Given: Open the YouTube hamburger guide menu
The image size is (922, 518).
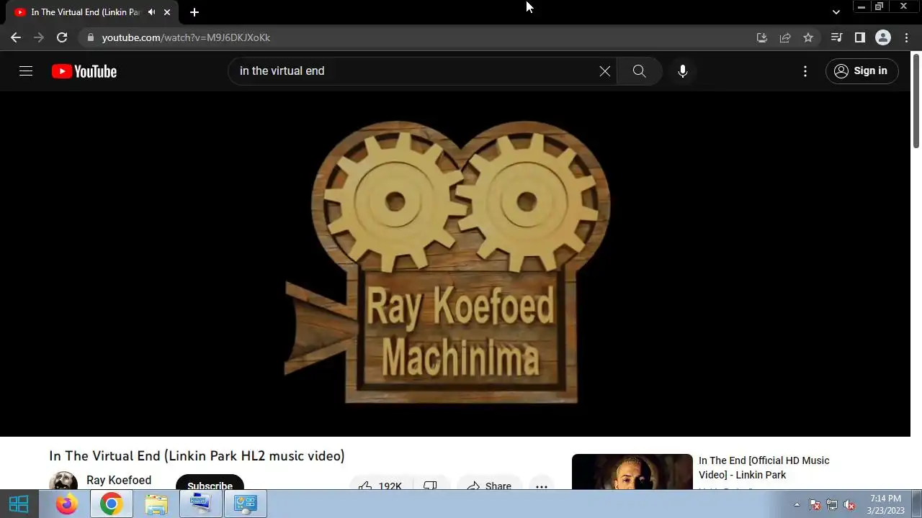Looking at the screenshot, I should [26, 71].
